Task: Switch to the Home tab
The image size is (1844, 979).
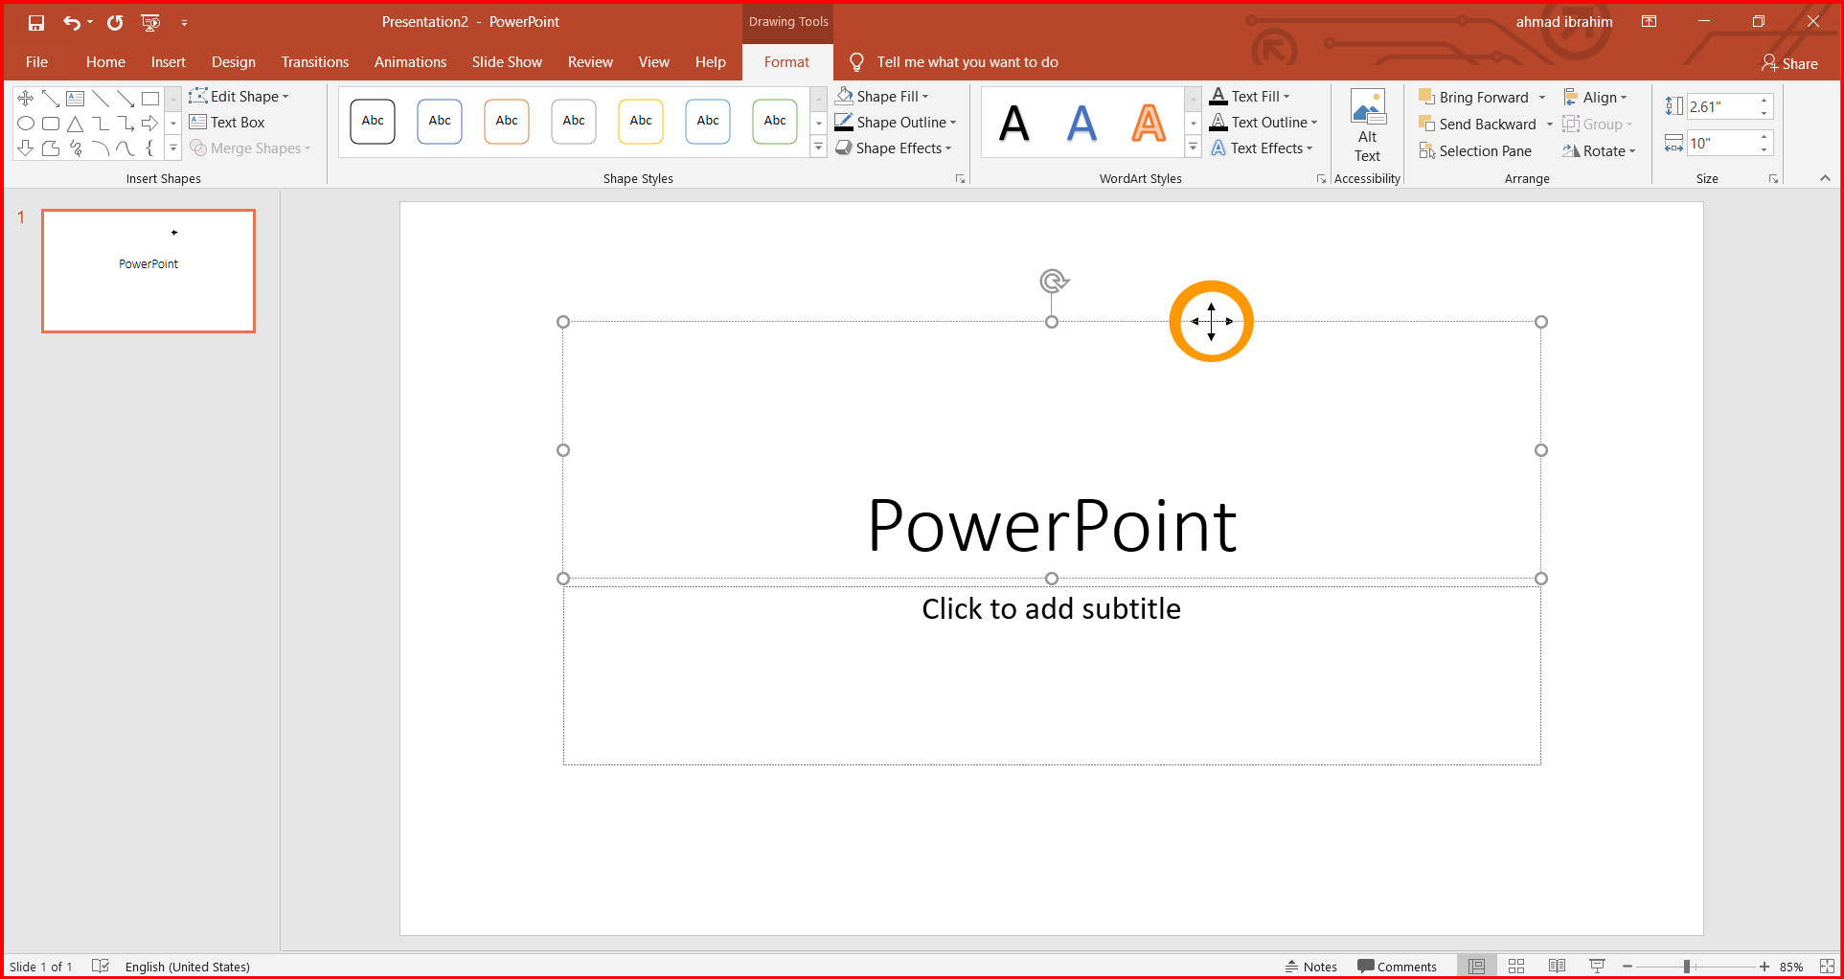Action: [x=105, y=62]
